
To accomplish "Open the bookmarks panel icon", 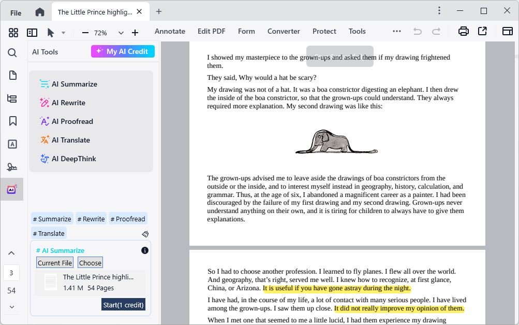I will click(x=12, y=121).
